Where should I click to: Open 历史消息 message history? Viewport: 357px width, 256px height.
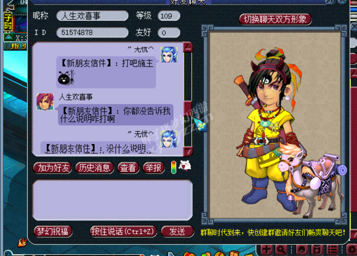point(95,168)
